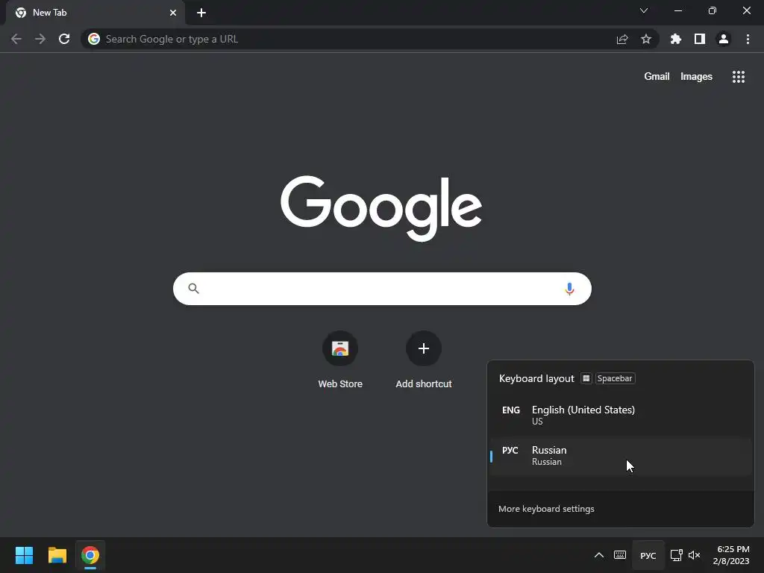
Task: Click the Chrome taskbar icon
Action: [x=90, y=555]
